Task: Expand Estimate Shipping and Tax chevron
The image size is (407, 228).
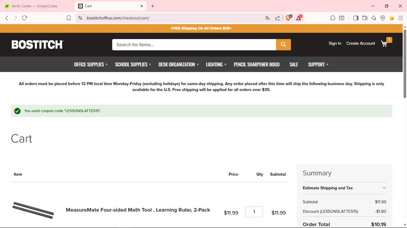Action: (384, 188)
